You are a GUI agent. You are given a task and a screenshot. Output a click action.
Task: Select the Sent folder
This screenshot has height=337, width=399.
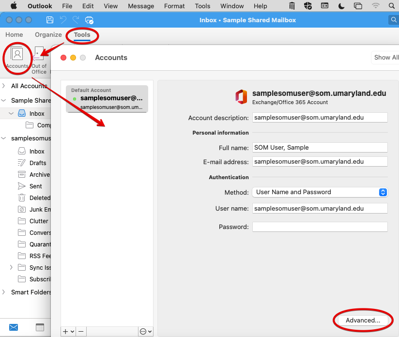click(35, 186)
